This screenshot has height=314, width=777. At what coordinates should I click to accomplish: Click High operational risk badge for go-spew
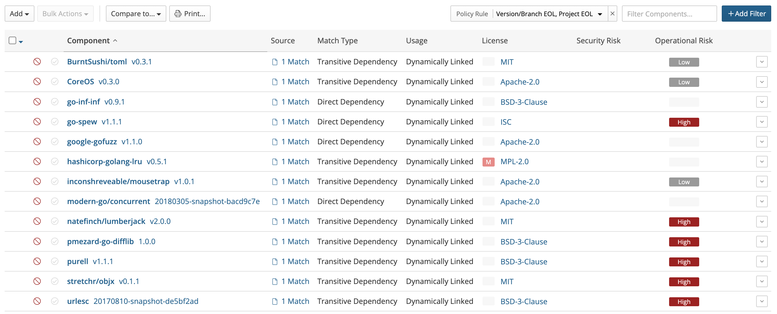(x=684, y=122)
